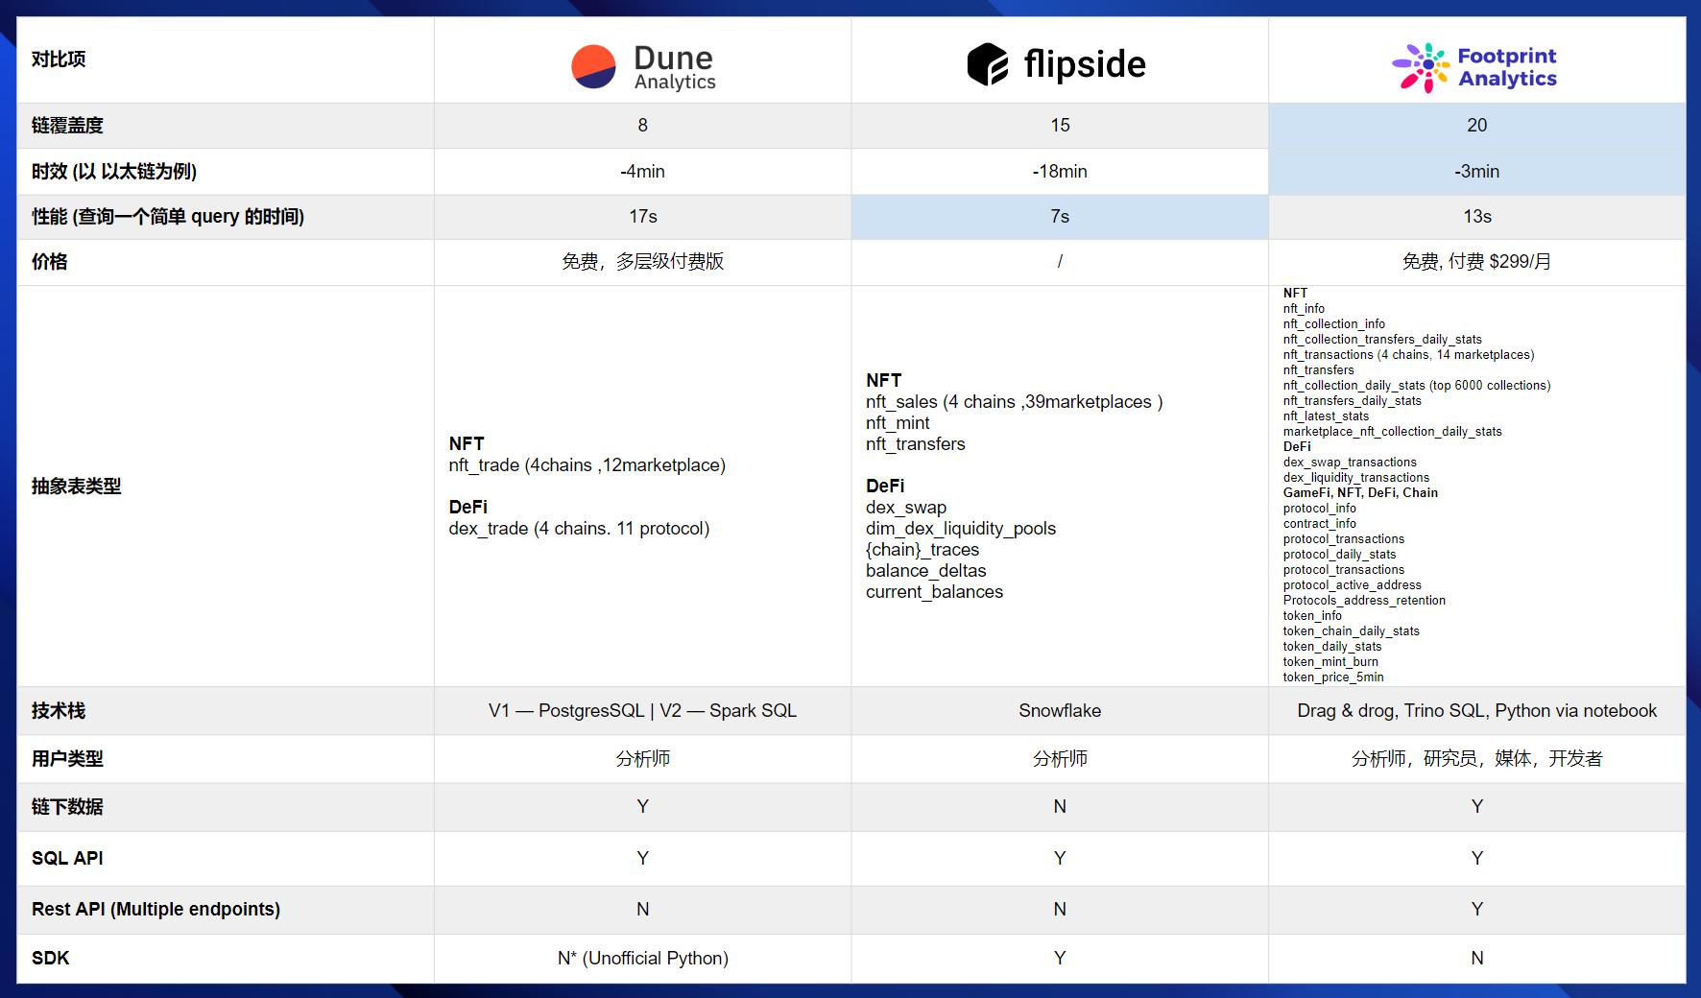The width and height of the screenshot is (1701, 998).
Task: Click the 'Rest API (Multiple endpoints)' row label
Action: tap(156, 910)
